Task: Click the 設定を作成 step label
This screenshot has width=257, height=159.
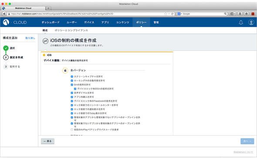Action: click(x=17, y=57)
